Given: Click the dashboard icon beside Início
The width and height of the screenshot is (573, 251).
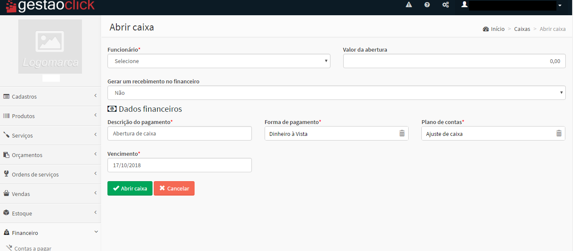Looking at the screenshot, I should click(x=486, y=29).
